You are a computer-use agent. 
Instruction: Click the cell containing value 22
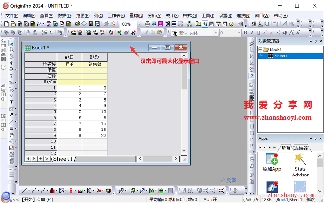[x=95, y=136]
